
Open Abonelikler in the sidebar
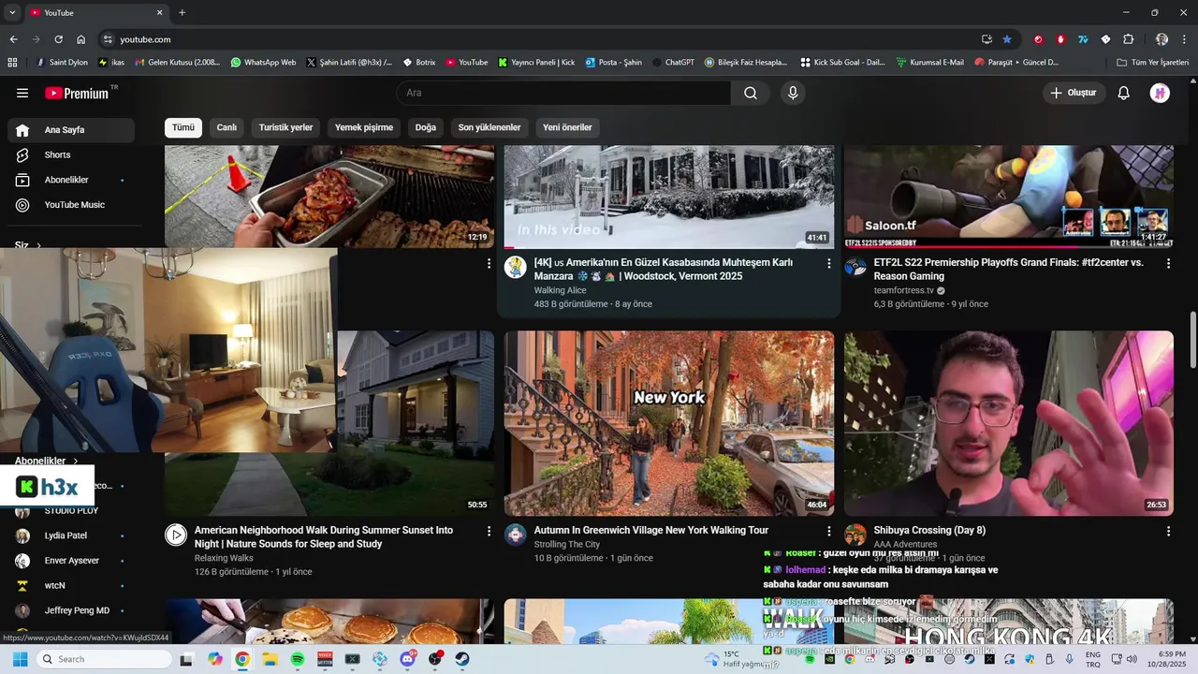pos(71,180)
